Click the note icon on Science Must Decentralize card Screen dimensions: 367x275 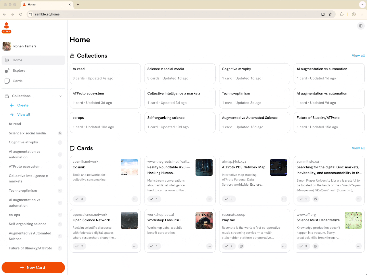tap(316, 246)
